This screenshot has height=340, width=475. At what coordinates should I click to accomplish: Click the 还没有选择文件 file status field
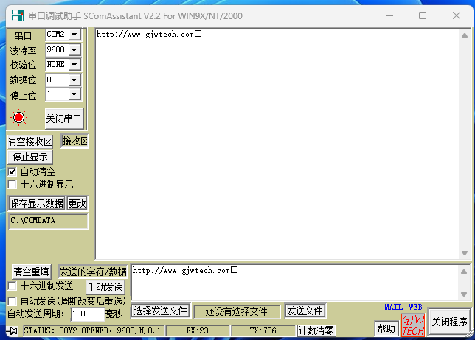click(x=237, y=311)
